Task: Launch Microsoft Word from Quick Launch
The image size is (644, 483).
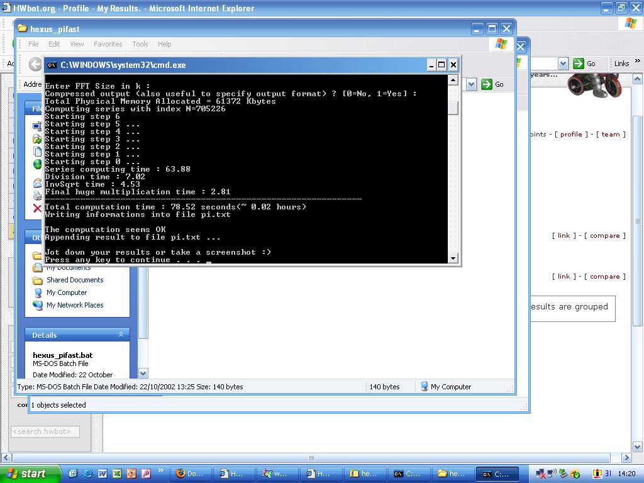Action: tap(103, 474)
